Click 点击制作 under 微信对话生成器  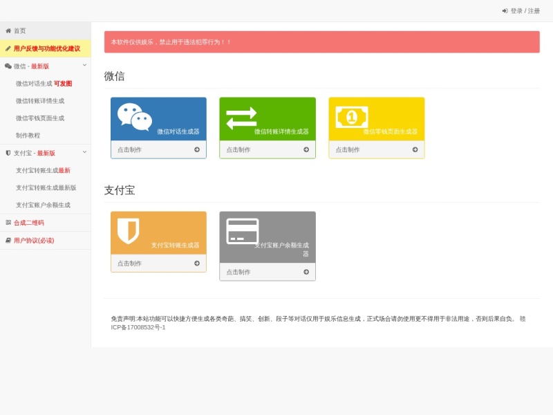tap(129, 149)
